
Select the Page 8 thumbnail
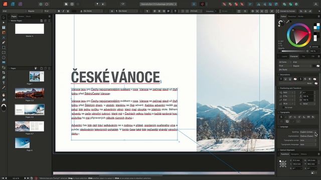click(22, 143)
